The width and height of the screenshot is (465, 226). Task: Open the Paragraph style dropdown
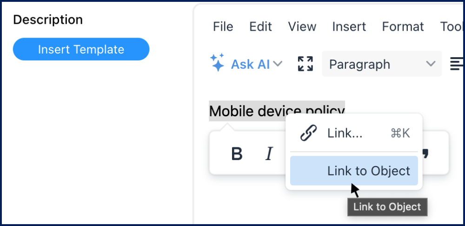[382, 64]
